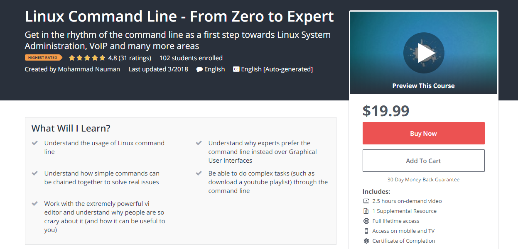Play the course preview video
Screen dimensions: 518x249
coord(423,53)
